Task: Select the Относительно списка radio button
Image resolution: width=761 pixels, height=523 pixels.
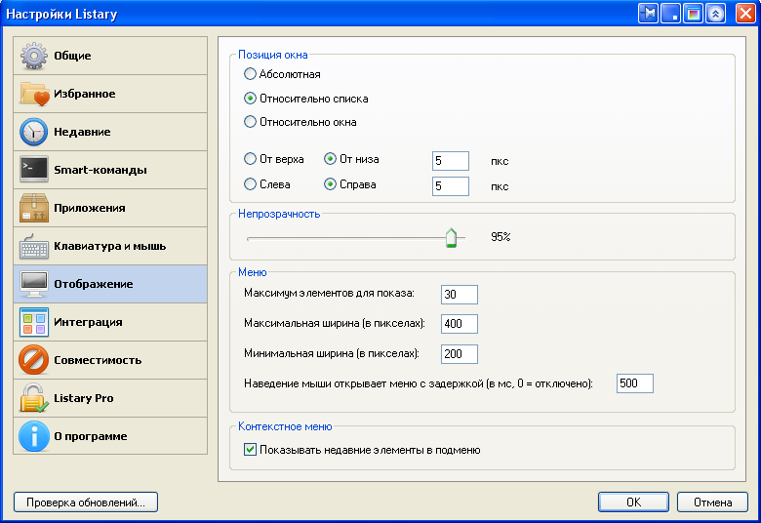Action: click(x=250, y=99)
